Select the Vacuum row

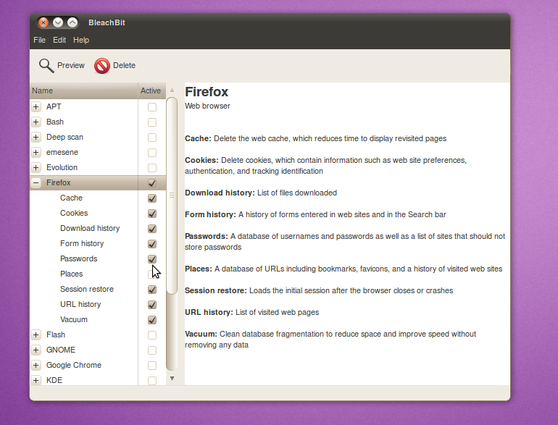click(x=98, y=320)
